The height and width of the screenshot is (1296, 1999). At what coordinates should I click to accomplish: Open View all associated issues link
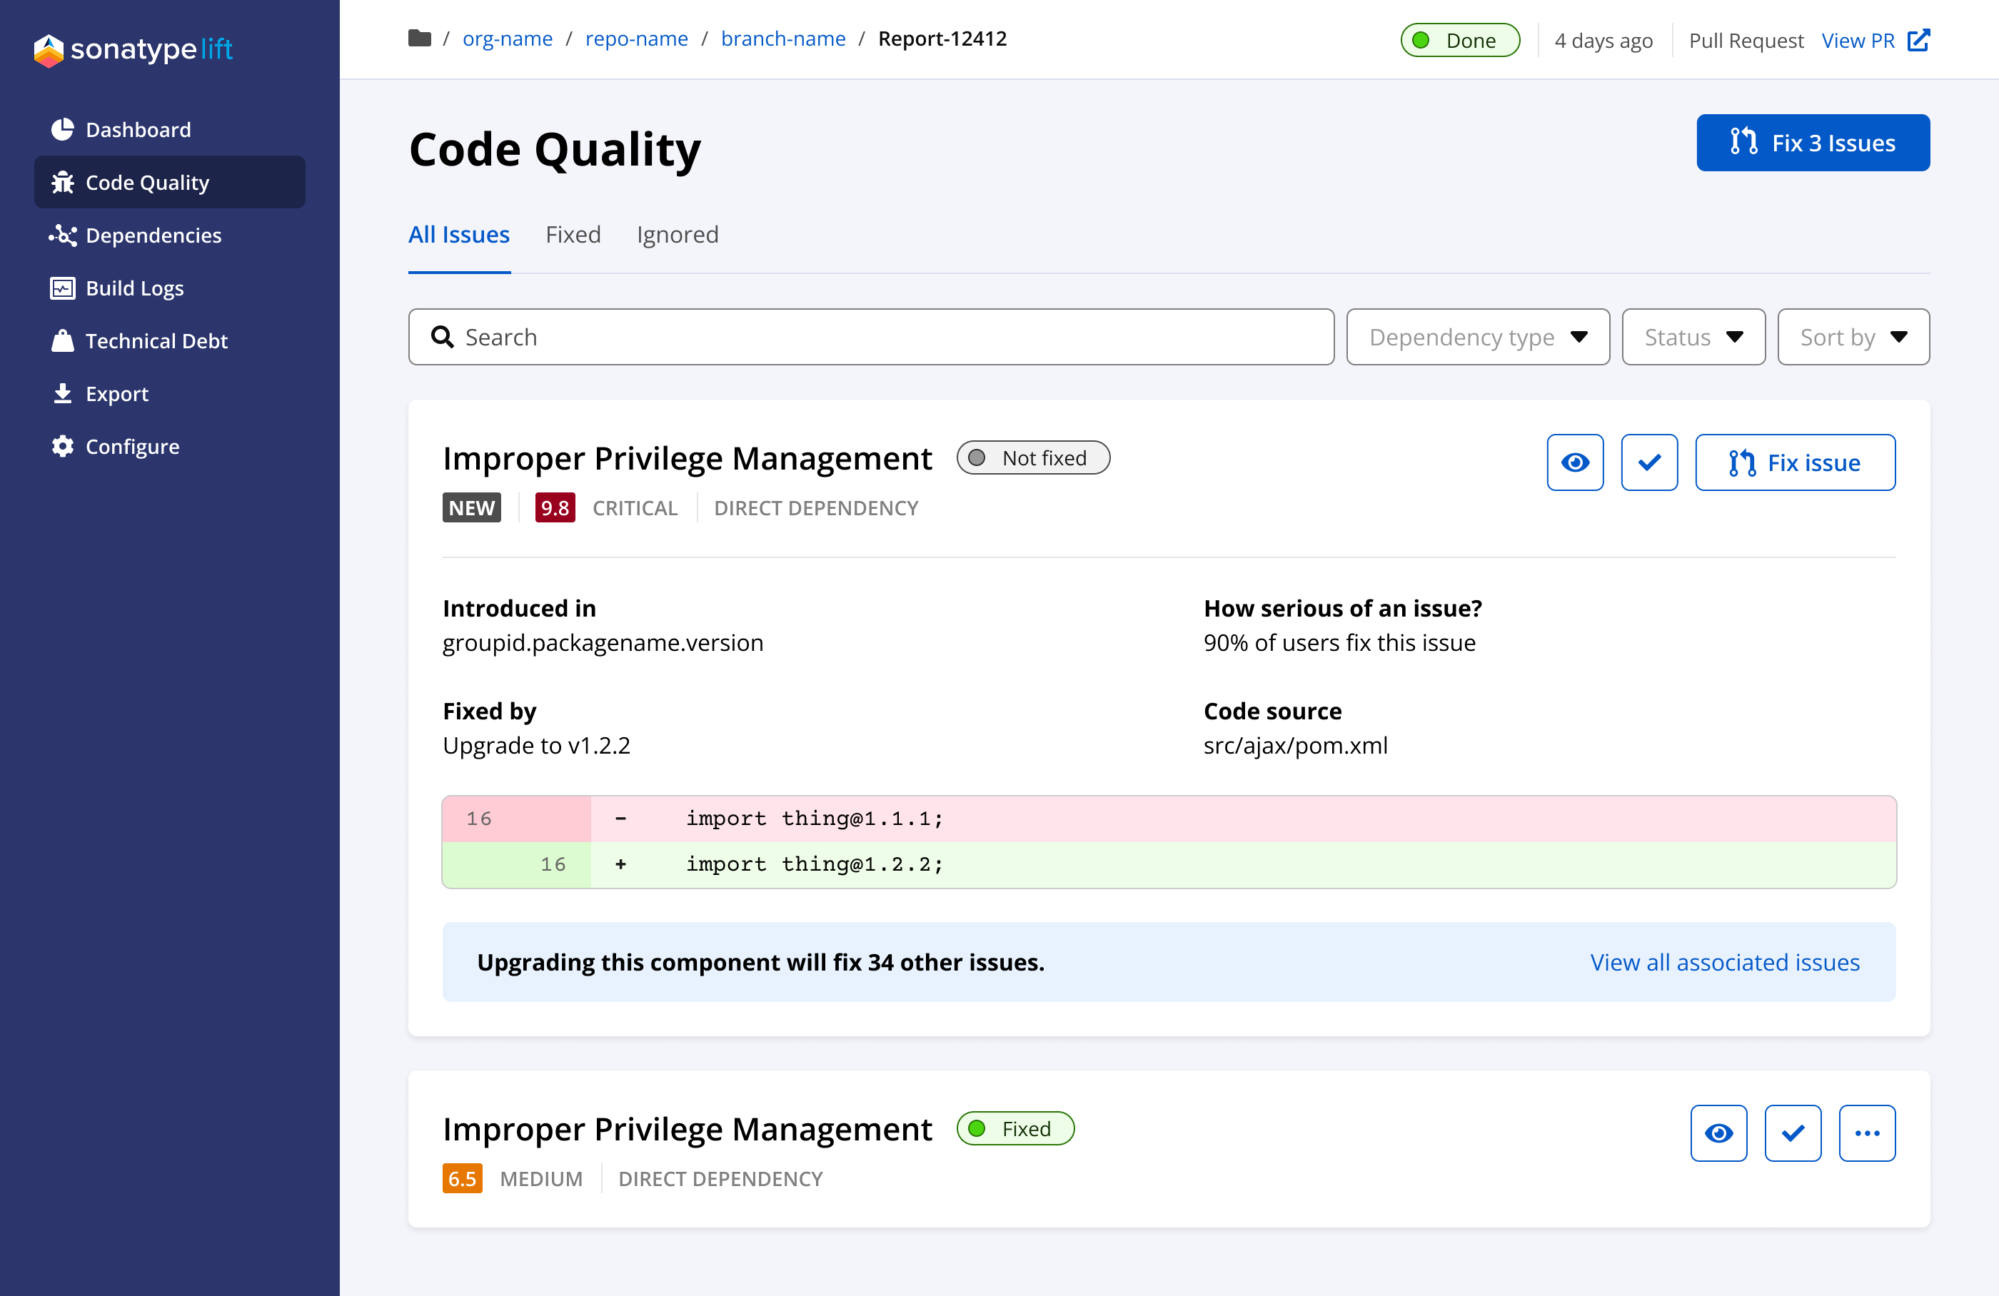[x=1723, y=963]
